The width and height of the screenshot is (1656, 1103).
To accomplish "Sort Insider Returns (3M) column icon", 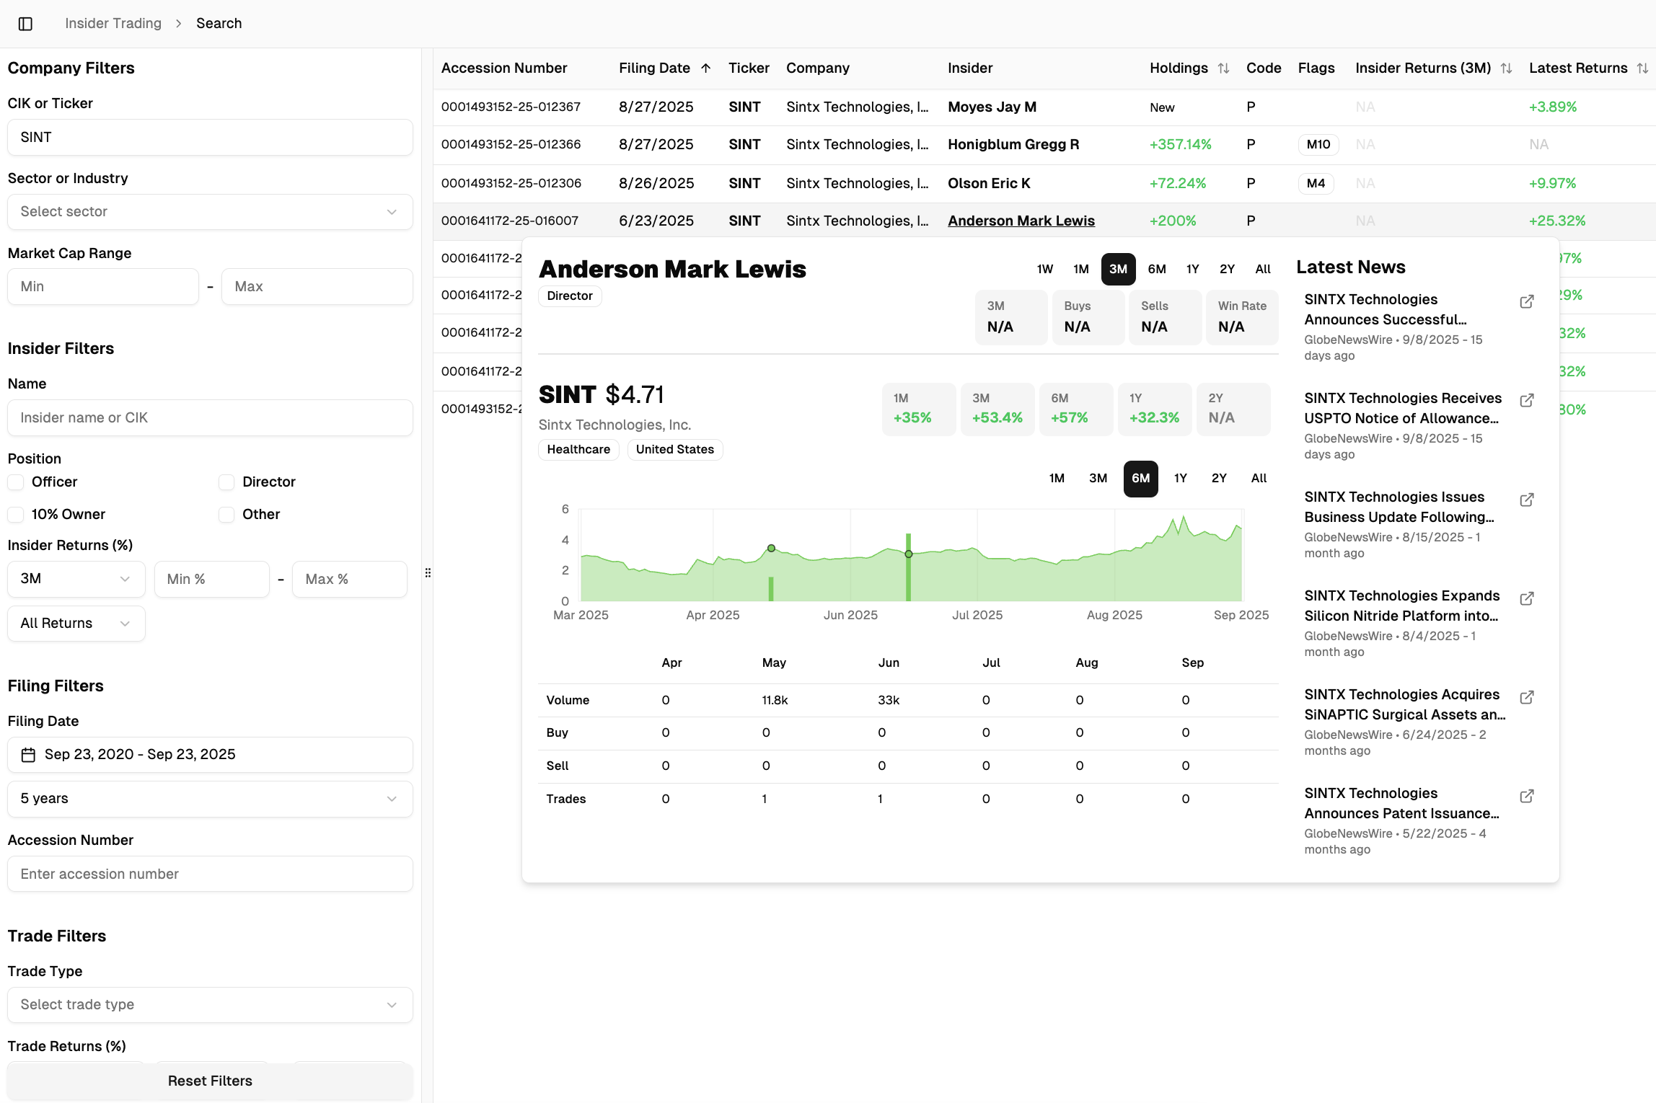I will (x=1506, y=68).
